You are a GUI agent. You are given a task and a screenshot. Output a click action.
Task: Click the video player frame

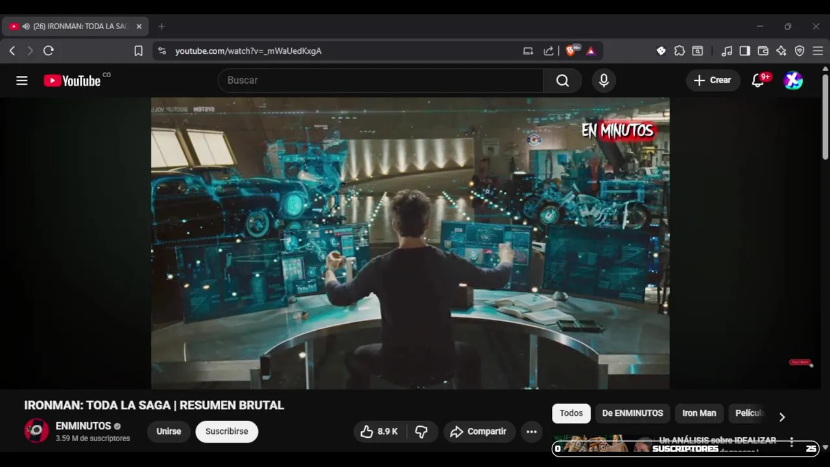[410, 243]
